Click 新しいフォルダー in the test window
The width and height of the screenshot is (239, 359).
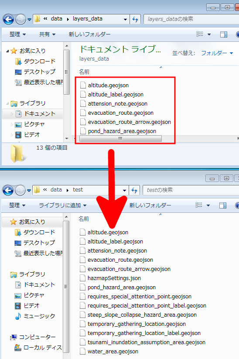click(x=150, y=205)
